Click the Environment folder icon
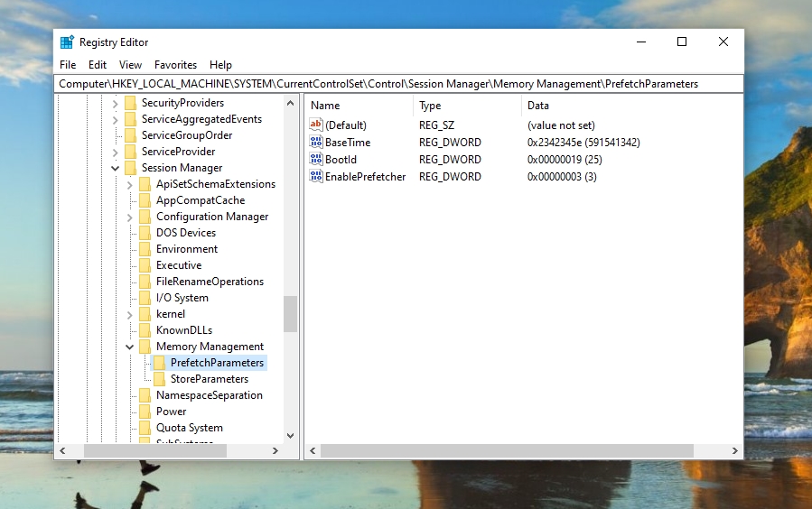This screenshot has height=509, width=812. point(145,249)
